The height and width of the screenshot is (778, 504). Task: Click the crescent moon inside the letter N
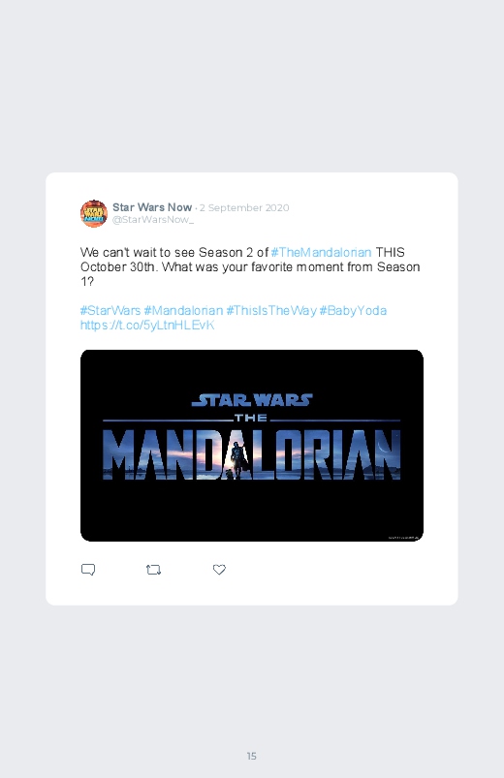tap(381, 446)
